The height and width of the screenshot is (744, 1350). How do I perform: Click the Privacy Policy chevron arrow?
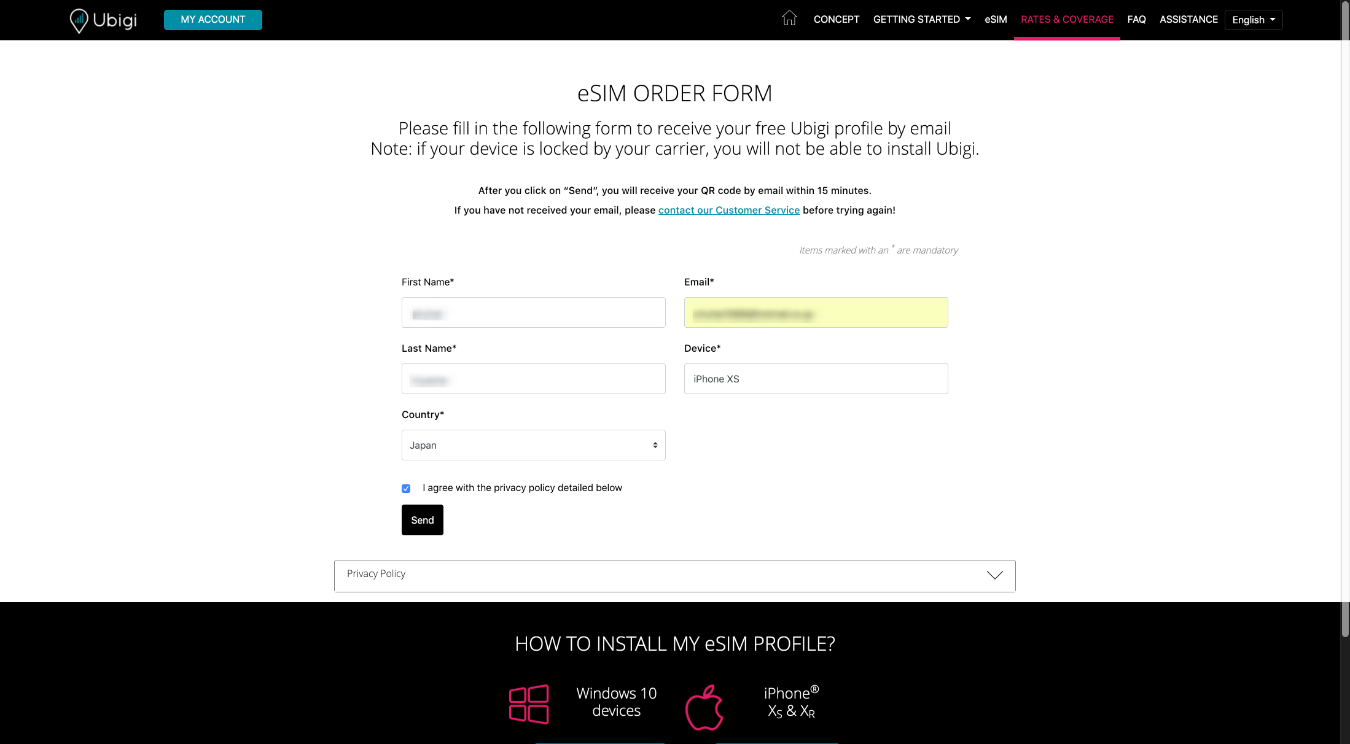click(x=994, y=575)
